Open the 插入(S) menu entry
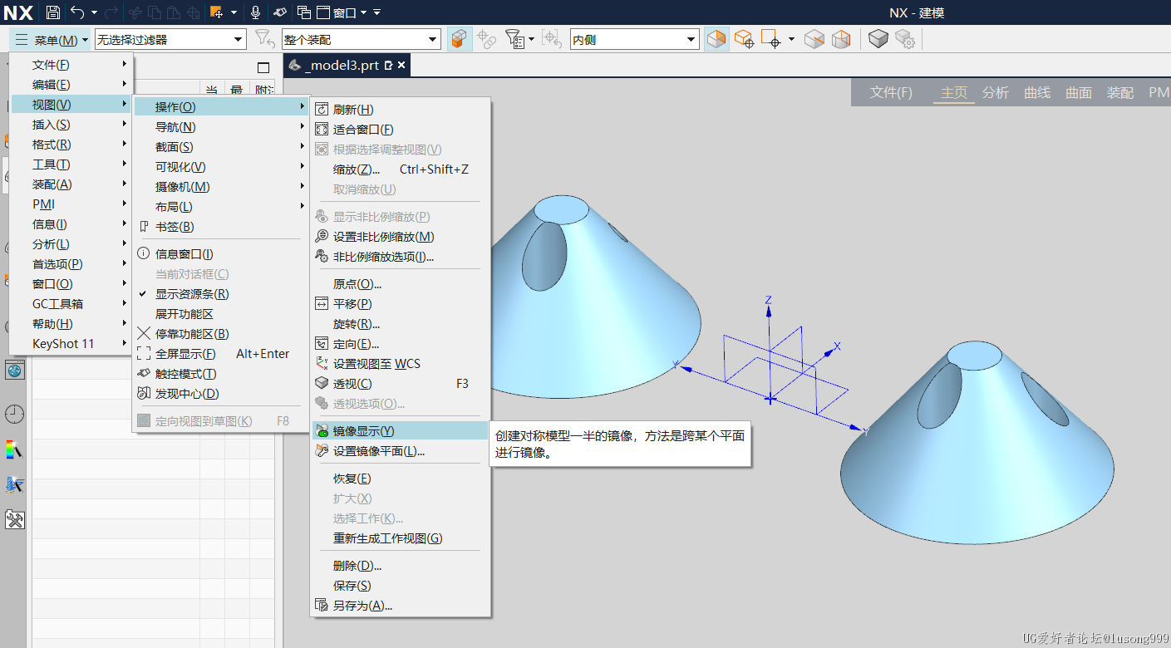 pos(71,125)
